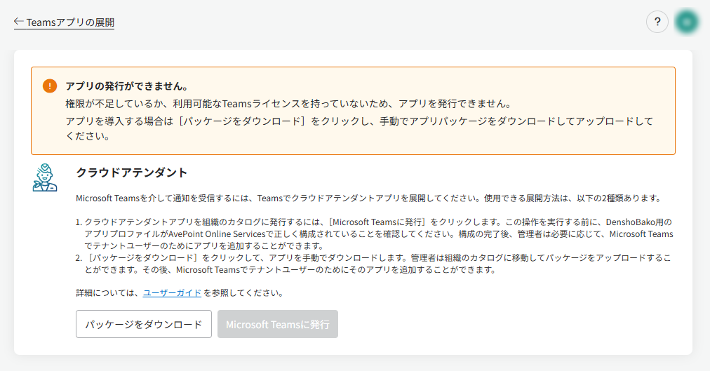This screenshot has width=710, height=371.
Task: Open the help question mark icon
Action: pos(657,22)
